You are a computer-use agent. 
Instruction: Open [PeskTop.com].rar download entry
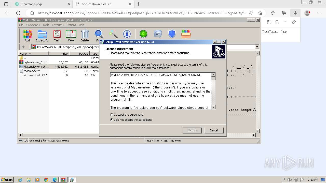[x=274, y=32]
